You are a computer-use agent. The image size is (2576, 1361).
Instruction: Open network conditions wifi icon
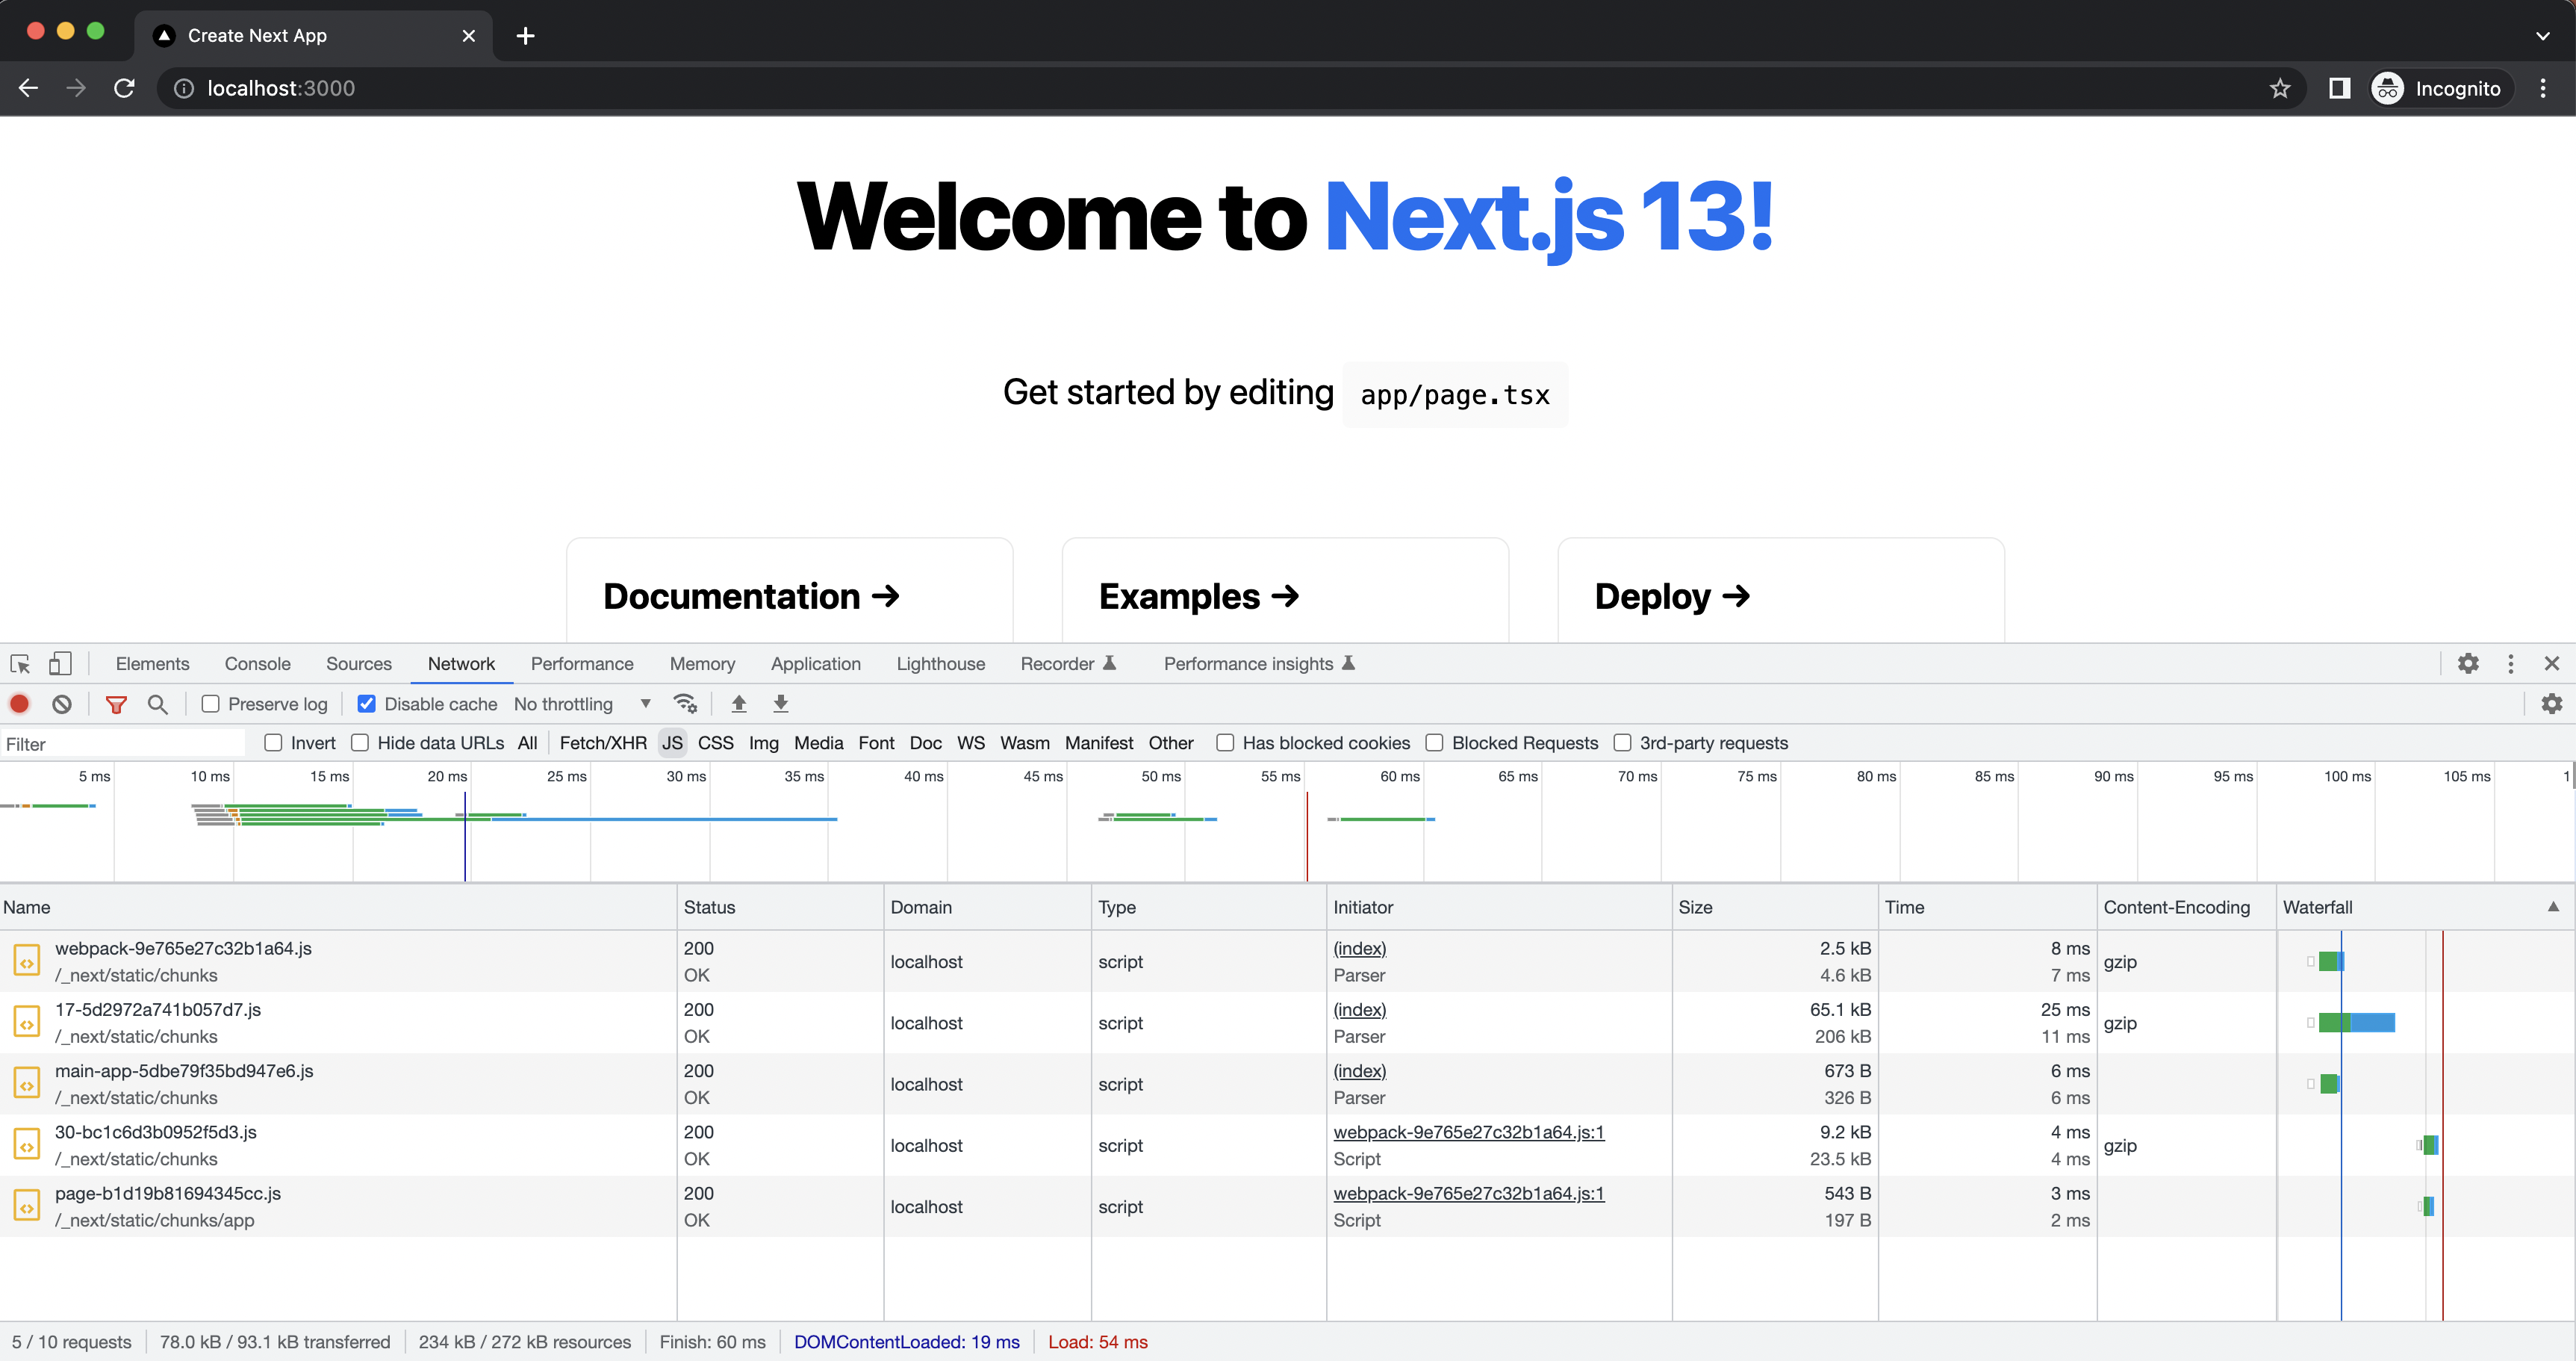pos(685,704)
